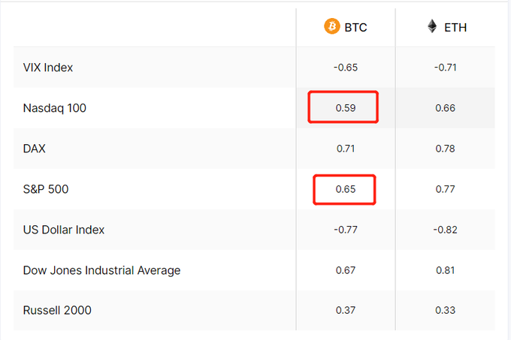Screen dimensions: 511x340
Task: Click ETH S&P 500 value 0.77
Action: pyautogui.click(x=445, y=189)
